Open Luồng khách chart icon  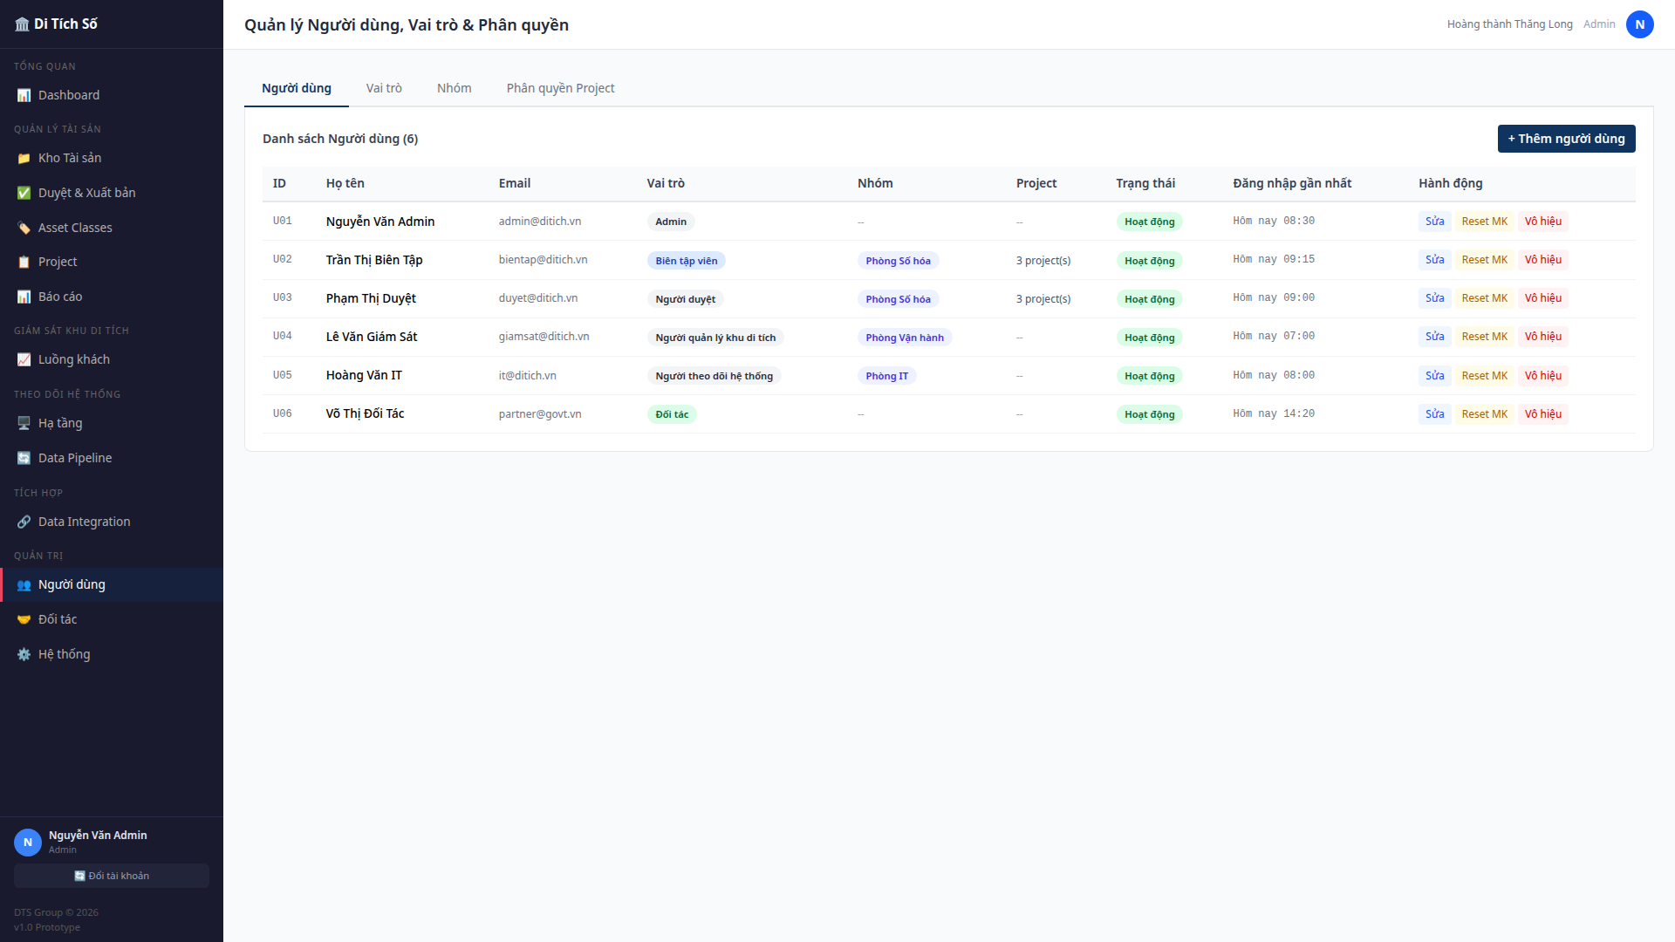click(x=24, y=359)
